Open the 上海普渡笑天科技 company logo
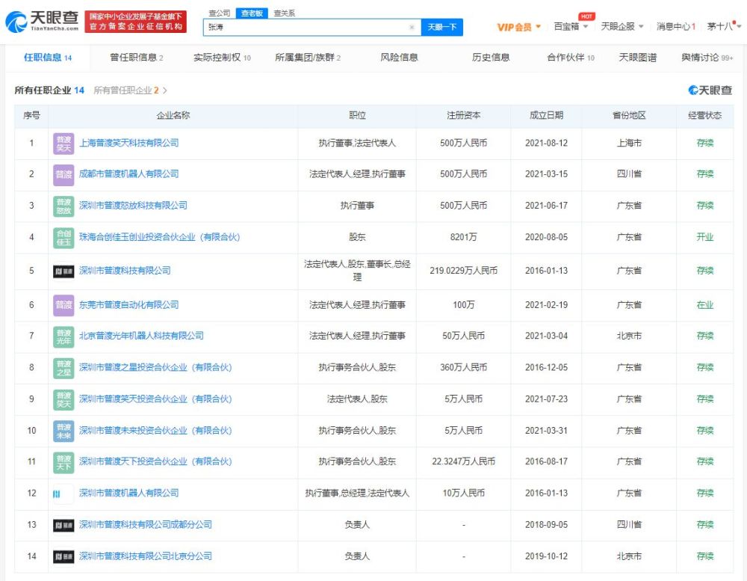 pyautogui.click(x=63, y=143)
